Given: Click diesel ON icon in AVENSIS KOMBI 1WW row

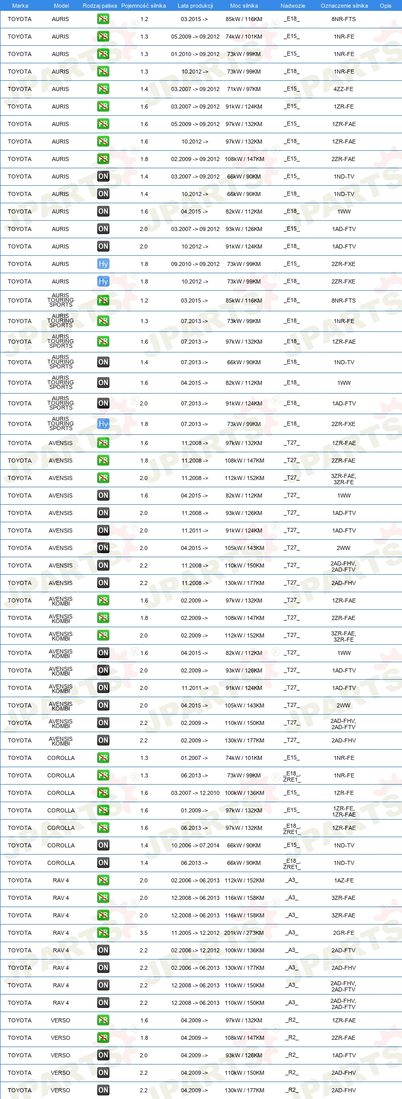Looking at the screenshot, I should point(103,653).
